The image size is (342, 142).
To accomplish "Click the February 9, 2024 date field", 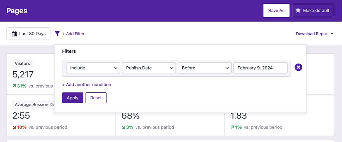I will tap(261, 68).
